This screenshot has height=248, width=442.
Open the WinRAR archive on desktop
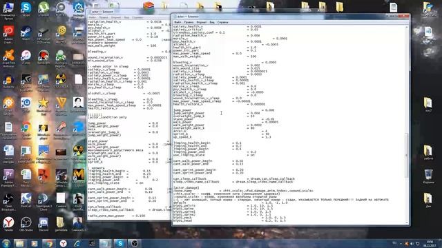point(148,6)
